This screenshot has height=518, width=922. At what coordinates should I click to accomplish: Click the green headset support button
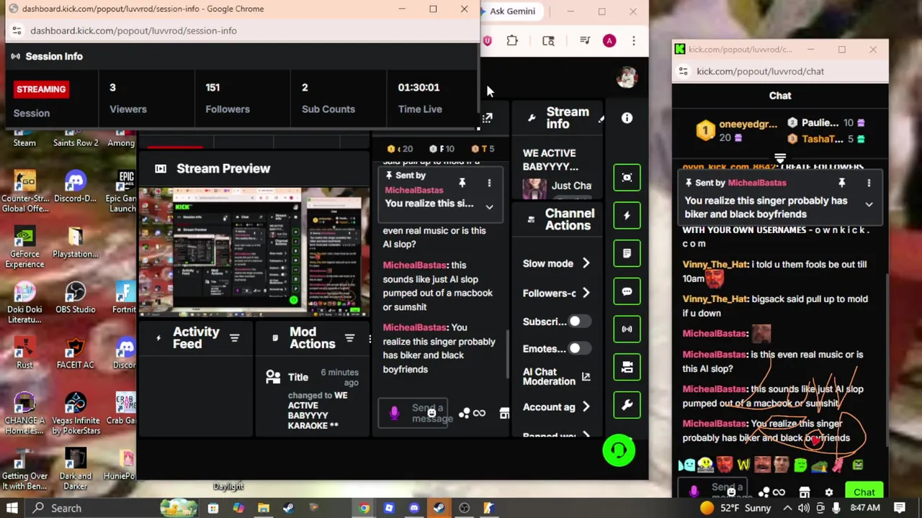[619, 450]
